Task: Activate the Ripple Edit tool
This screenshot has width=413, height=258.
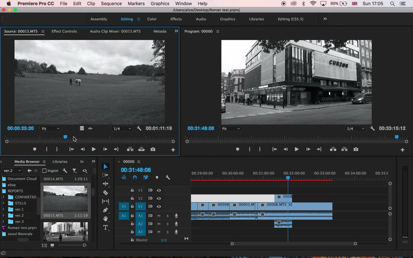Action: click(x=106, y=184)
